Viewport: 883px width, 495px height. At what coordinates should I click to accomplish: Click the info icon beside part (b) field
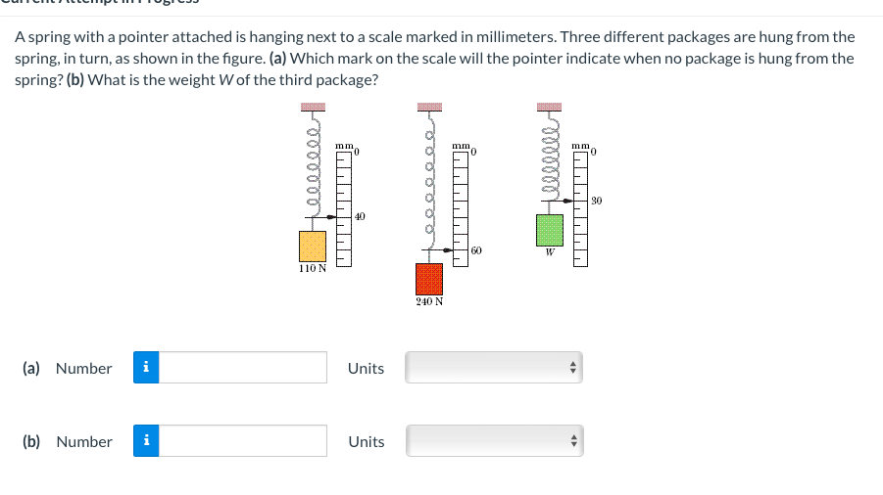tap(146, 440)
